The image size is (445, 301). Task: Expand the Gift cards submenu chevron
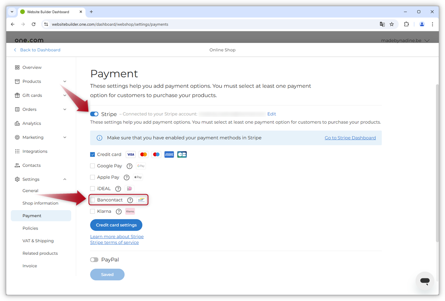65,95
